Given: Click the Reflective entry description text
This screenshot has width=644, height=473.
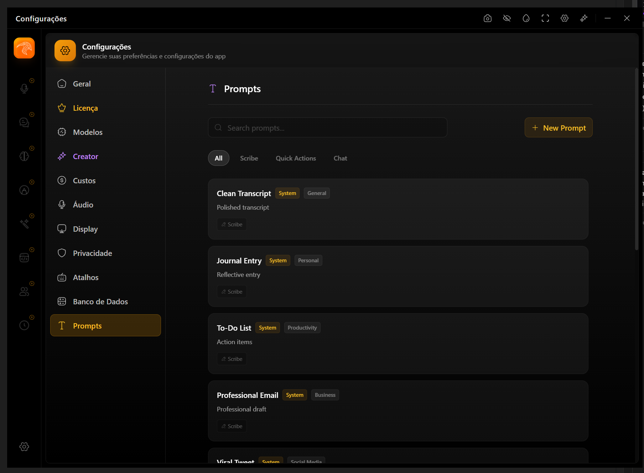Looking at the screenshot, I should tap(238, 275).
